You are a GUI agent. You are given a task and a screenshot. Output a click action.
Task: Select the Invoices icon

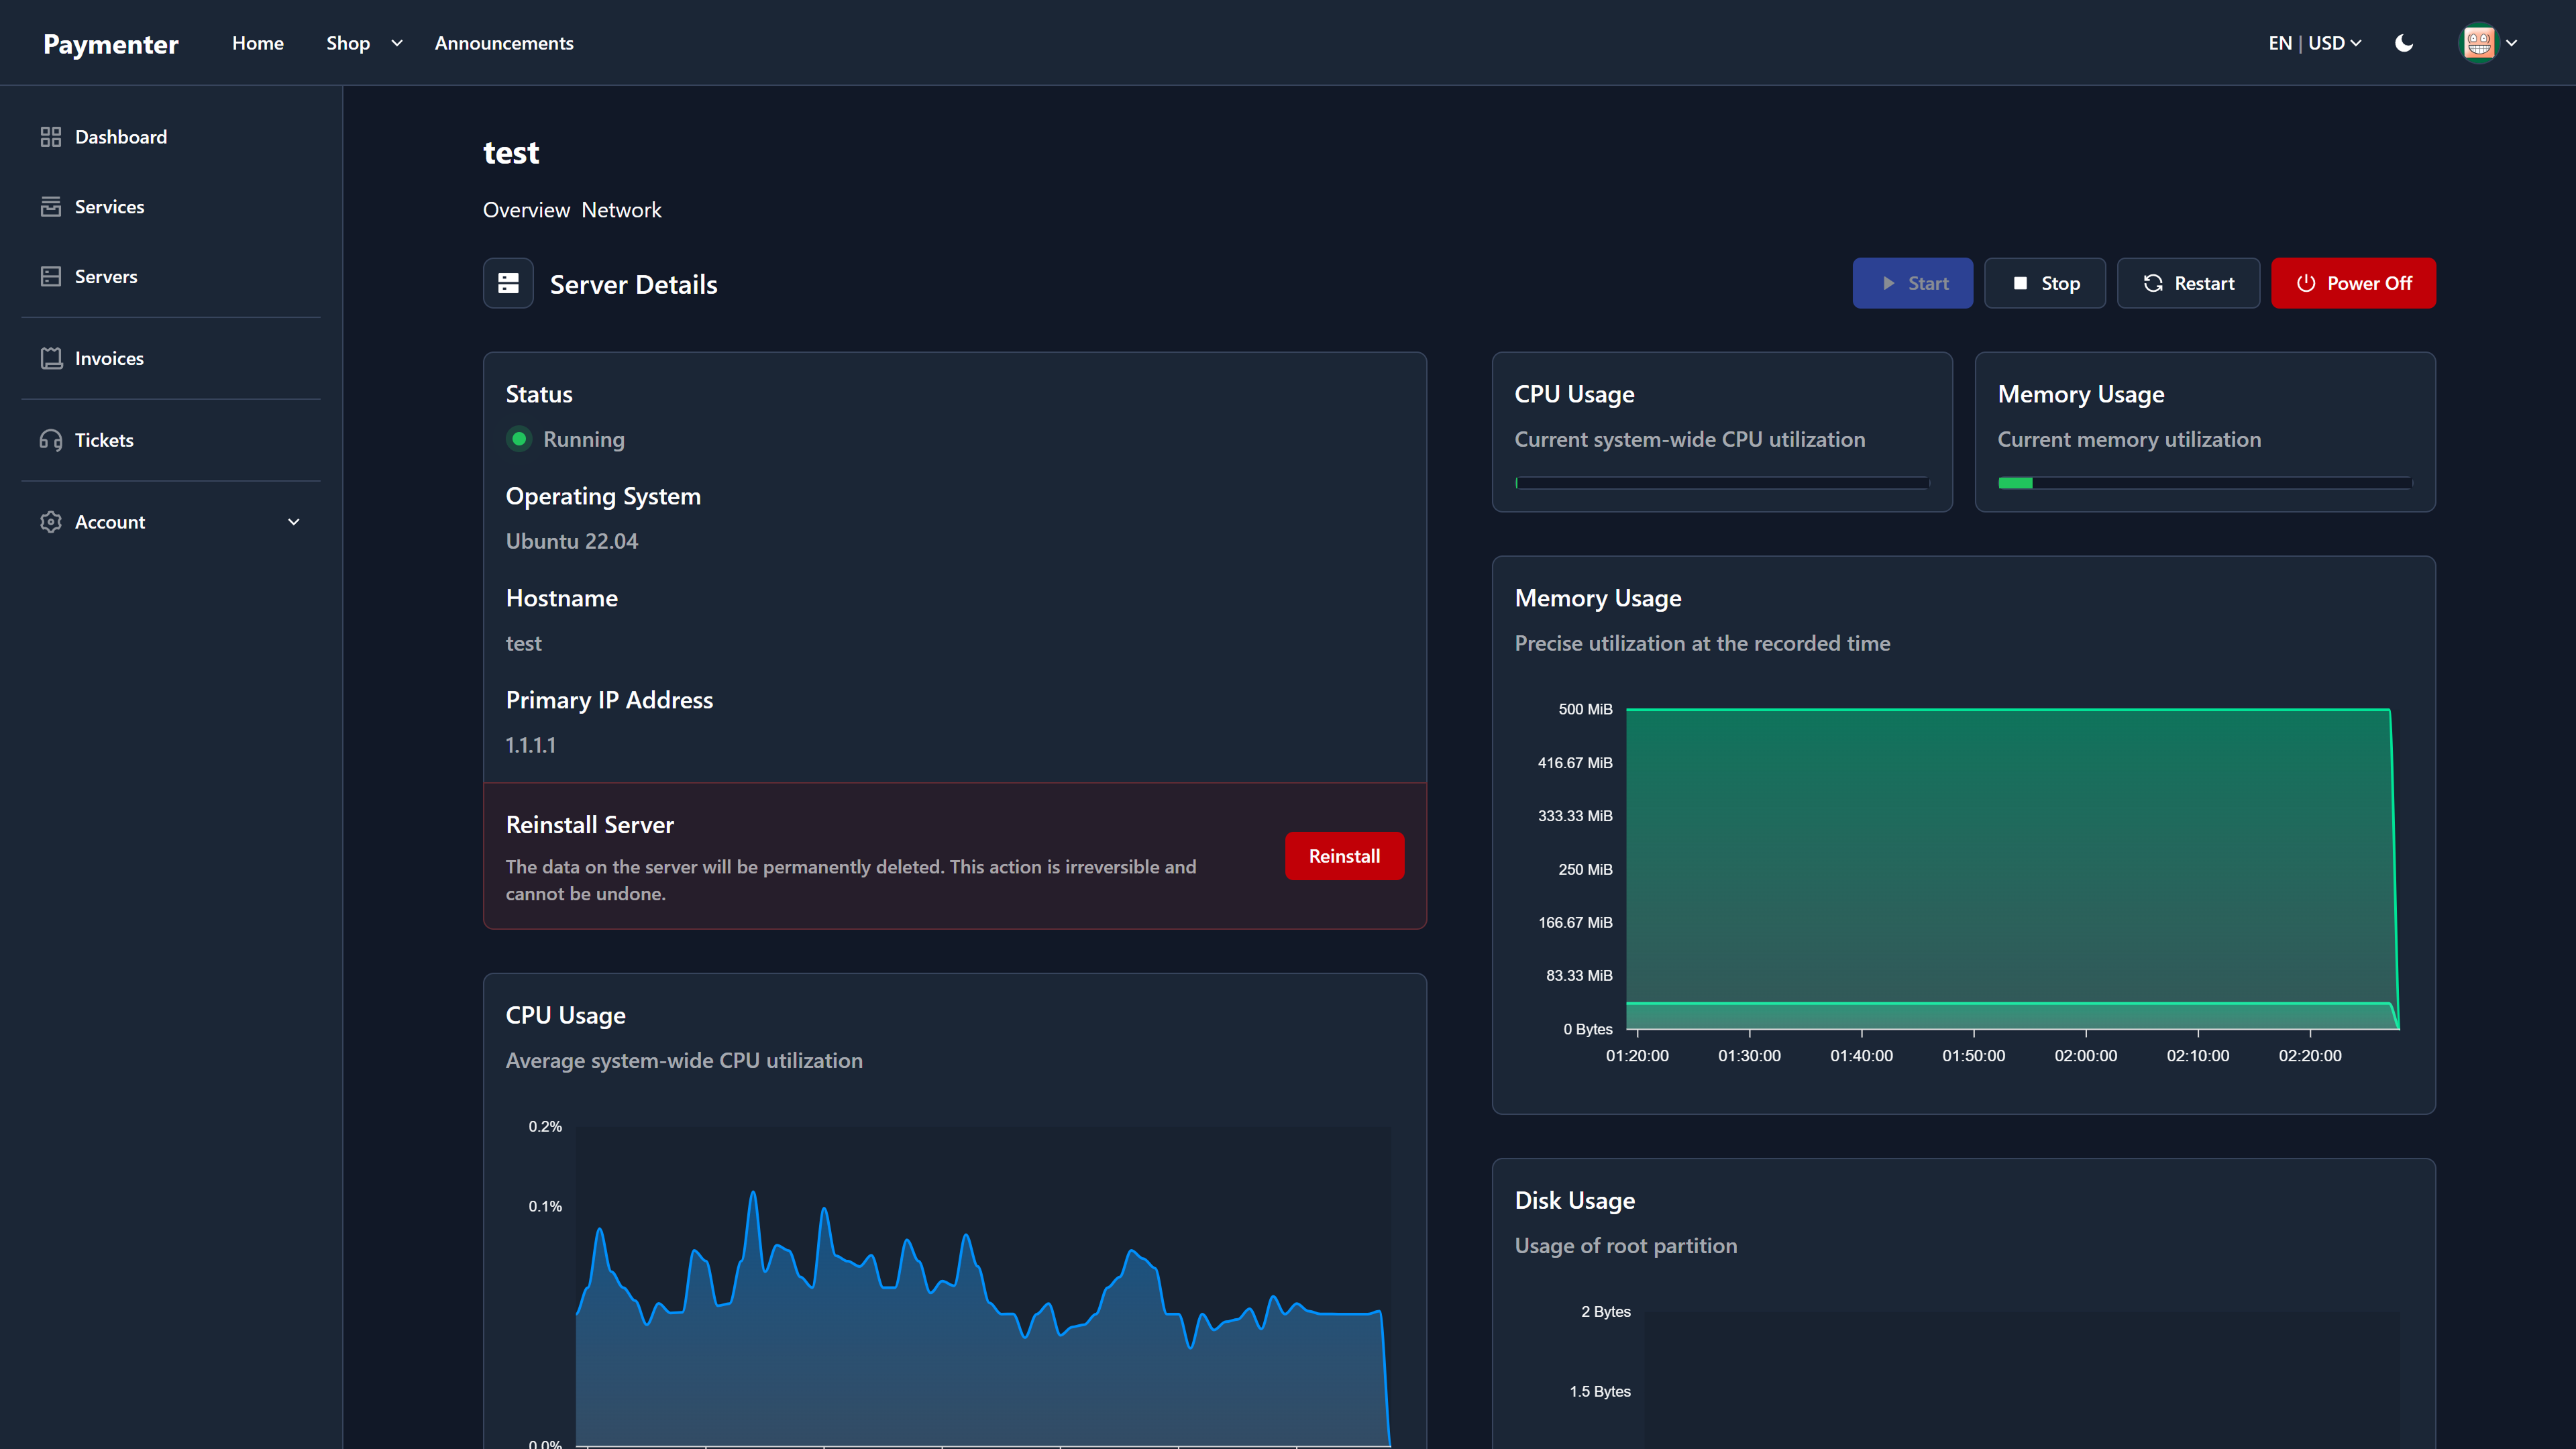coord(51,358)
